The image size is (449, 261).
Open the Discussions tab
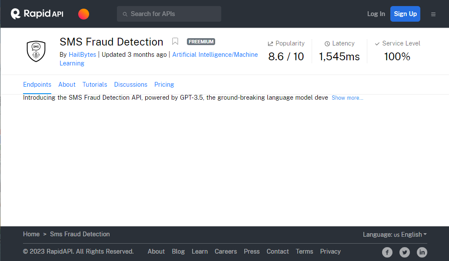pos(130,84)
